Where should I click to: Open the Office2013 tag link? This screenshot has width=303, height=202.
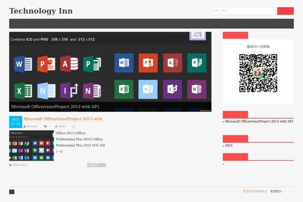click(20, 165)
